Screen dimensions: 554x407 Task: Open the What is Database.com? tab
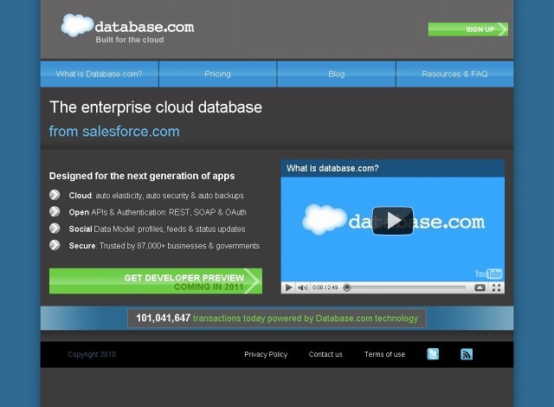point(100,74)
